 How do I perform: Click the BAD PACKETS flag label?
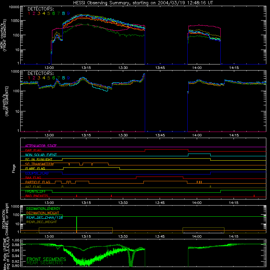[37, 196]
